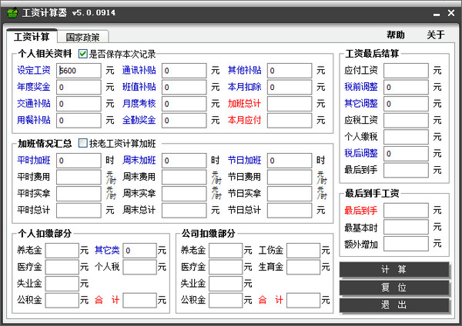Click the 平时加班 hours field
This screenshot has width=462, height=326.
(x=79, y=160)
